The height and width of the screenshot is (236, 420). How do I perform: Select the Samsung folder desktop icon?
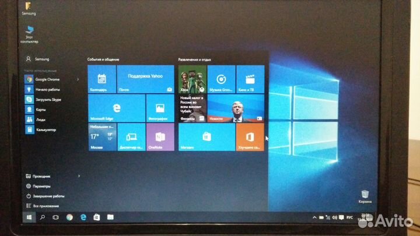click(x=29, y=9)
